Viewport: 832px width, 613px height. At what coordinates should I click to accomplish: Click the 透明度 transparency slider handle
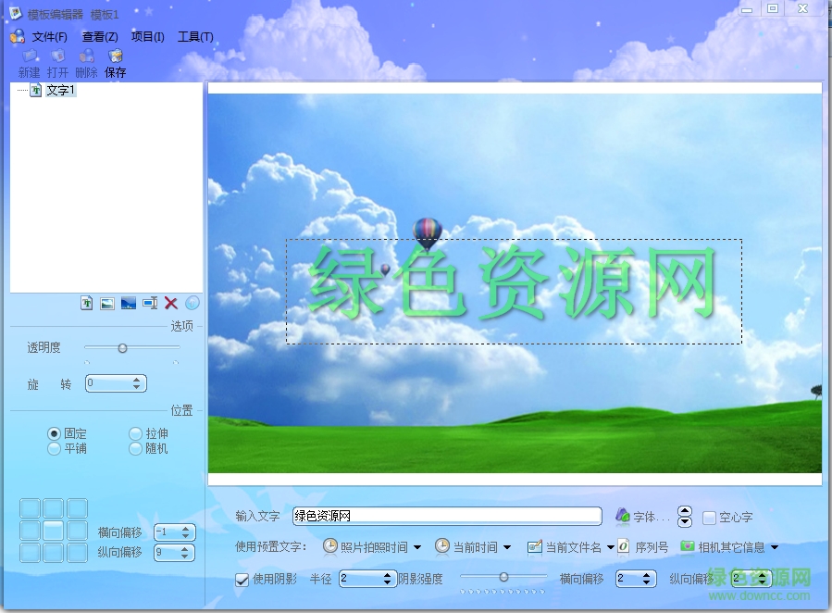point(122,348)
